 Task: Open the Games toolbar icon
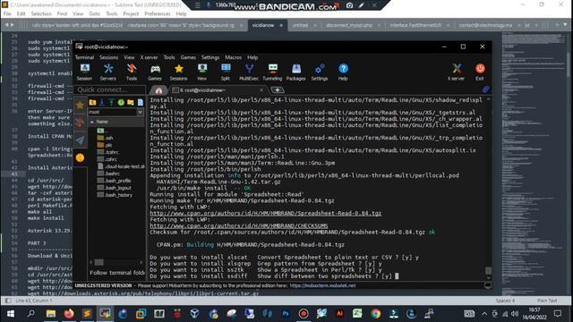[x=155, y=72]
